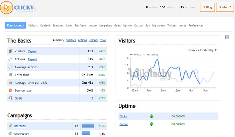
Task: Click the green status dot for Clicky uptime
Action: click(151, 116)
